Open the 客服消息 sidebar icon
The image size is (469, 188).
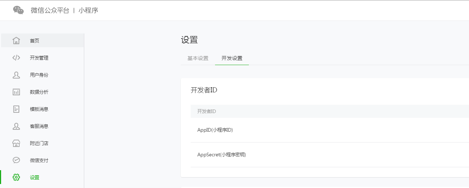(x=16, y=126)
